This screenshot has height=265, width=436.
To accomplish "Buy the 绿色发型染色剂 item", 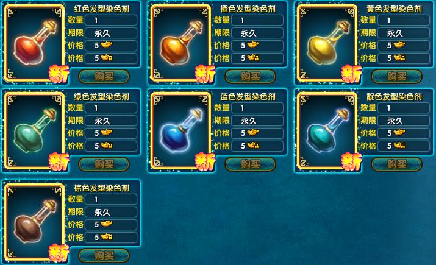I will [104, 164].
